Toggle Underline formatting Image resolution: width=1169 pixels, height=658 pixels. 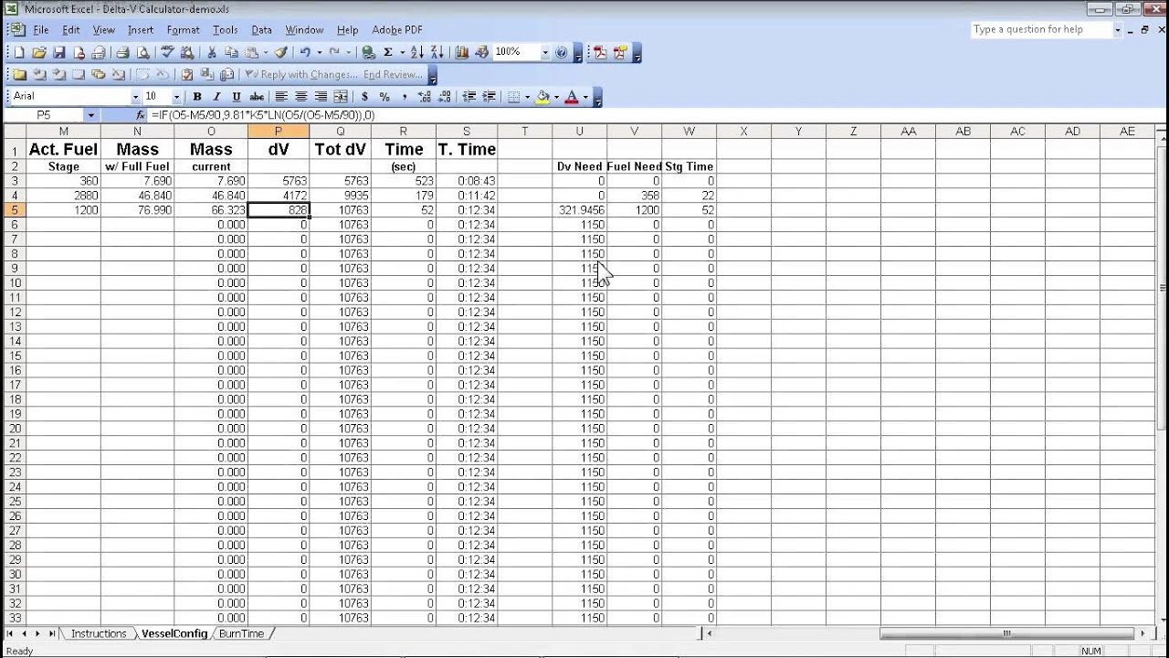click(x=237, y=97)
